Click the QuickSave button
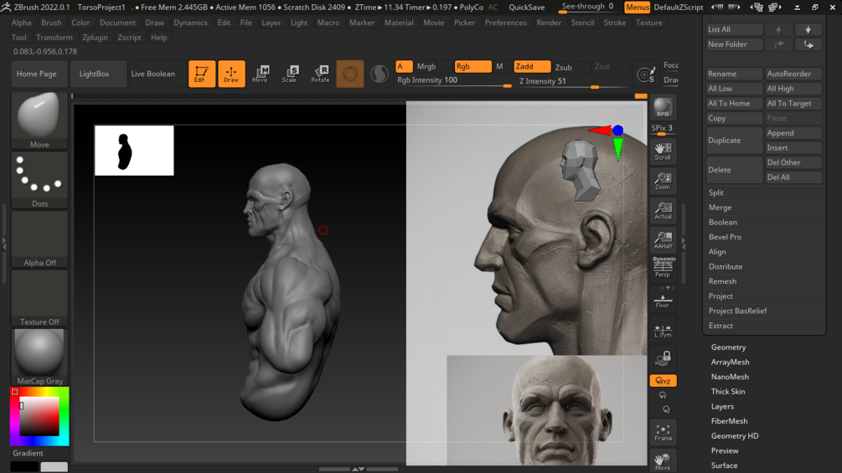This screenshot has height=473, width=842. pos(527,7)
